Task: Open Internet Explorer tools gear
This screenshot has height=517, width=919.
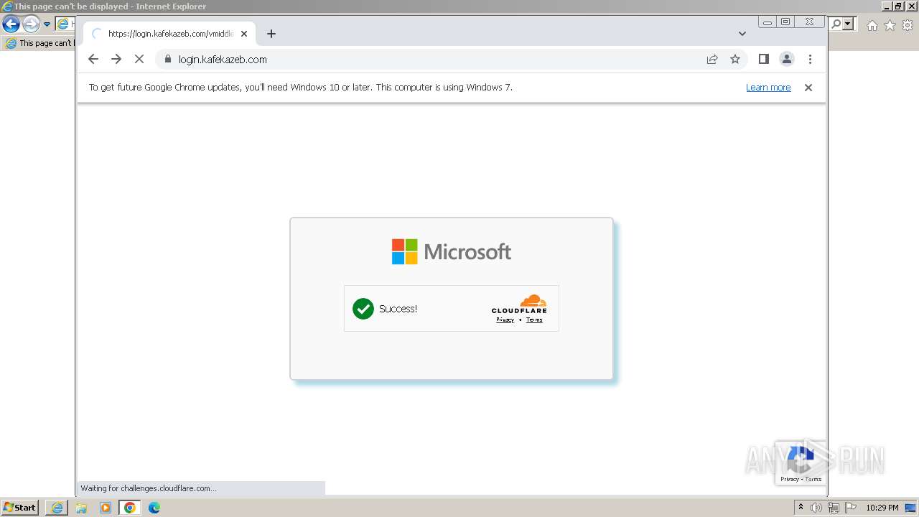Action: (x=908, y=25)
